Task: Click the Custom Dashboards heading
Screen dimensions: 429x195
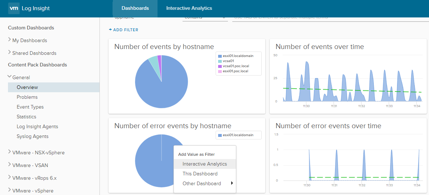Action: point(31,28)
